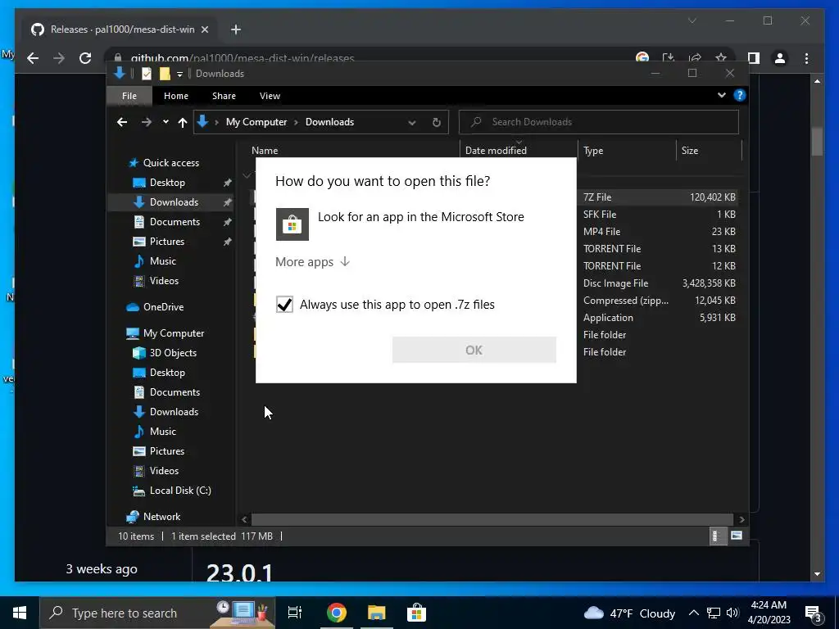Open the Share ribbon tab
The width and height of the screenshot is (839, 629).
pos(224,96)
